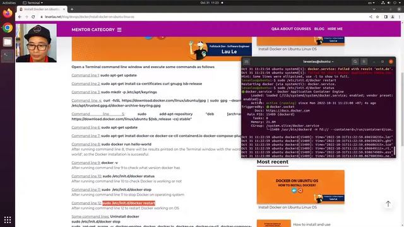Screen dimensions: 404x227
Task: Open terminal hamburger menu
Action: click(x=364, y=62)
